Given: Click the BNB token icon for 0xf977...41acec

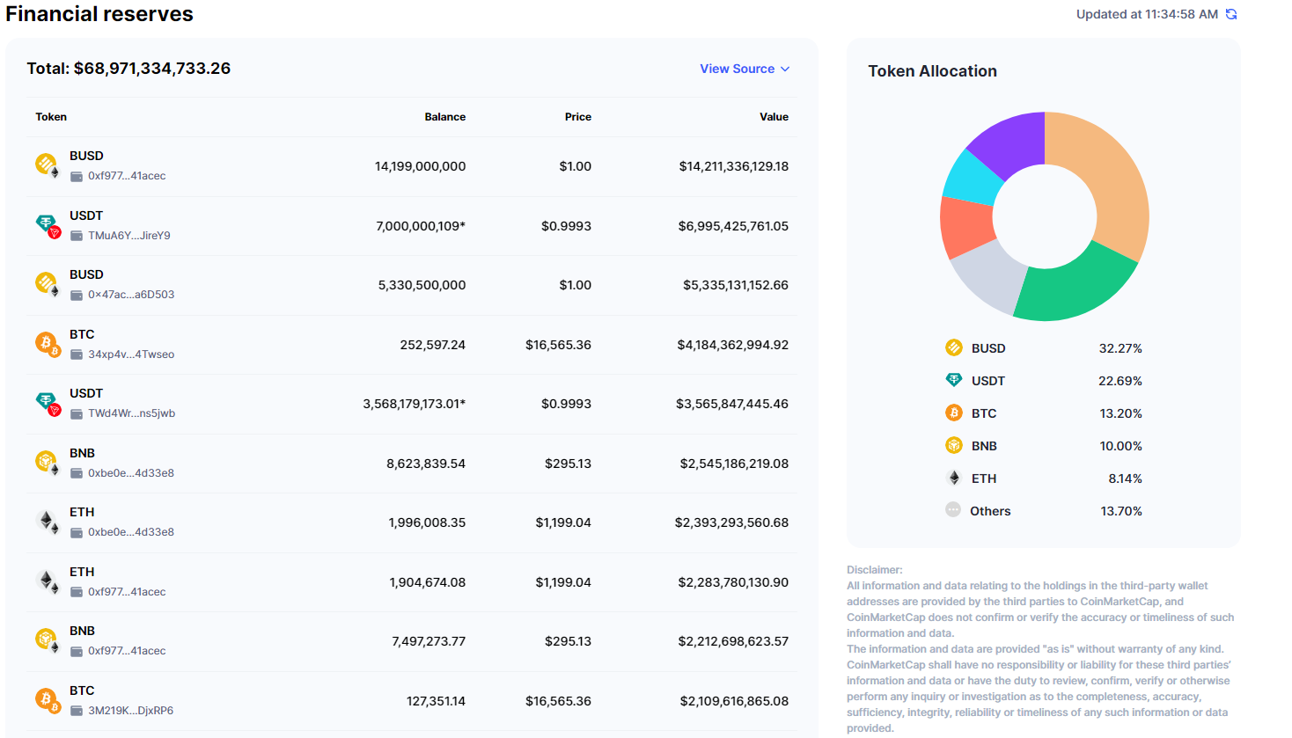Looking at the screenshot, I should tap(47, 639).
